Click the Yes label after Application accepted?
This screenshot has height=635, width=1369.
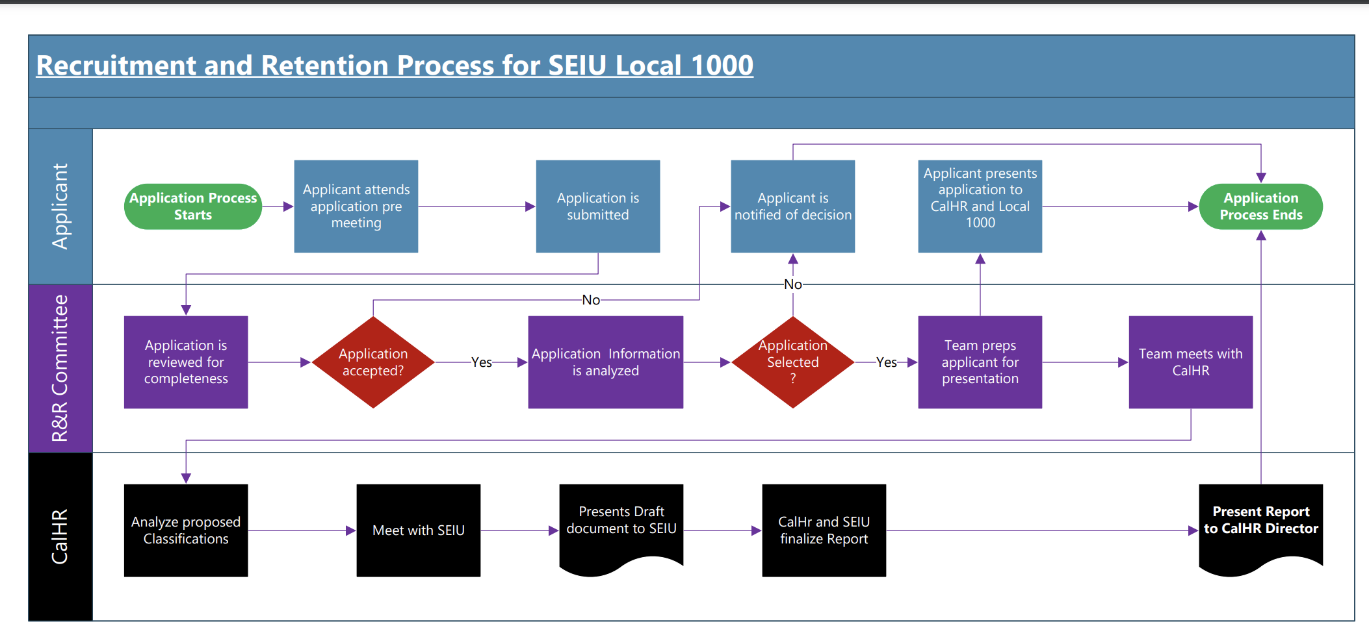(482, 362)
